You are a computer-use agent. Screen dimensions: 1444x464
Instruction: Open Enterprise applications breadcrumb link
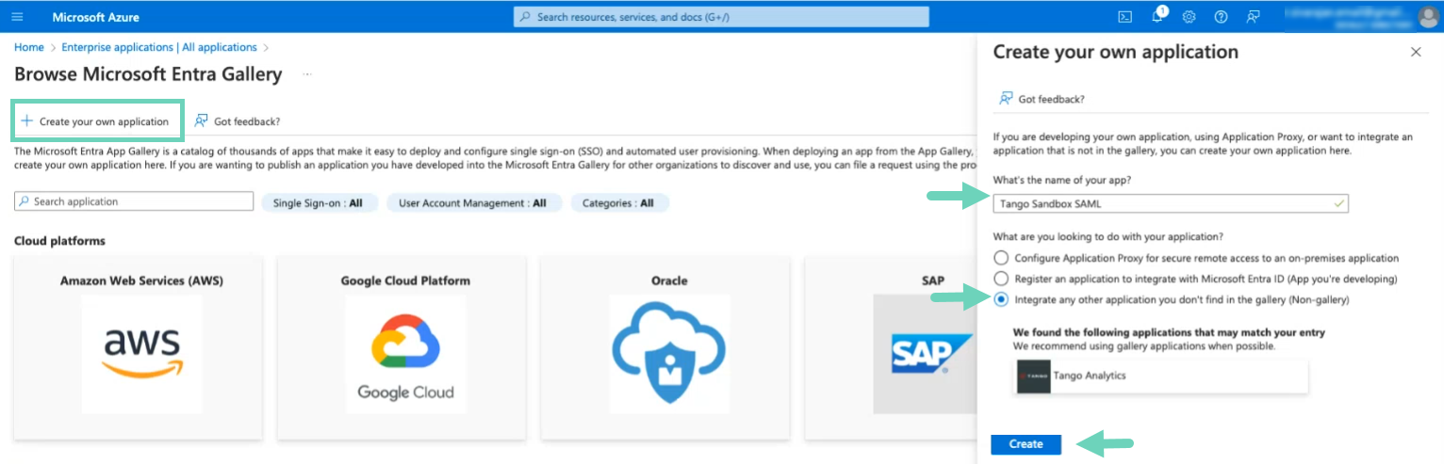tap(159, 47)
